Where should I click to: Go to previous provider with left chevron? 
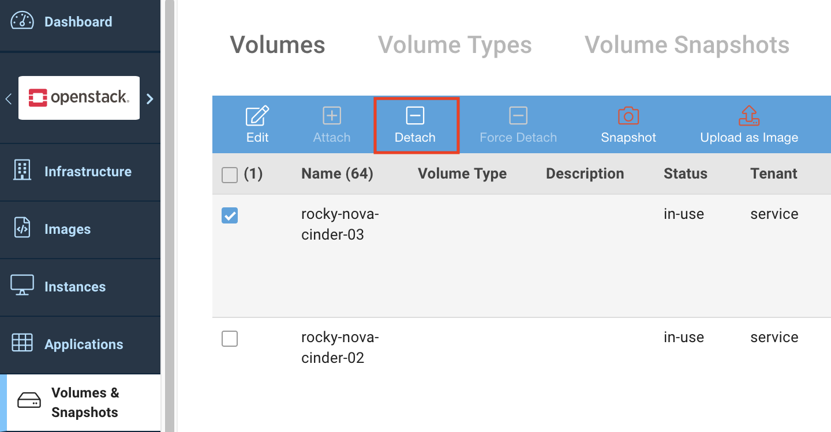(x=8, y=98)
